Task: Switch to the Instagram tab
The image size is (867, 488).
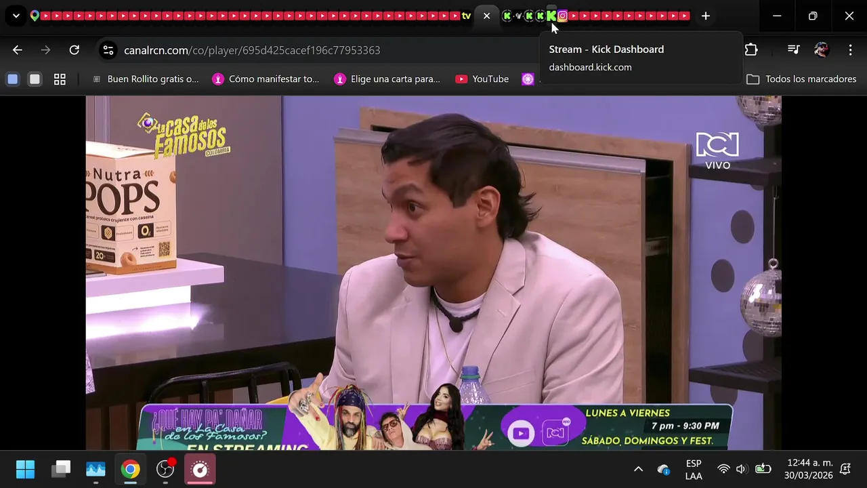Action: pyautogui.click(x=562, y=16)
